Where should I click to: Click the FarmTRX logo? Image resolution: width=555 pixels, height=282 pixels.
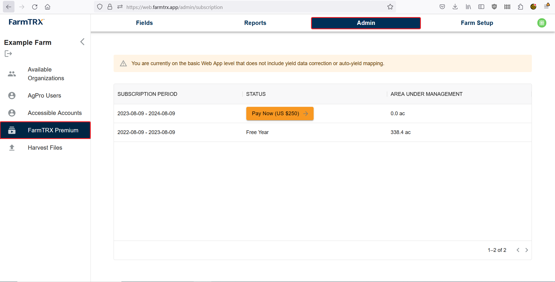[26, 22]
